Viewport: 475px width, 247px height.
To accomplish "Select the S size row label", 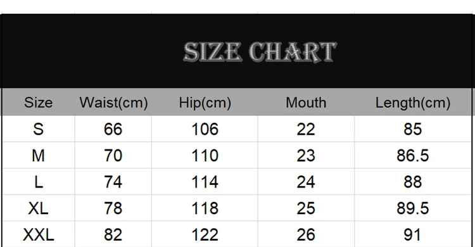I will [38, 129].
